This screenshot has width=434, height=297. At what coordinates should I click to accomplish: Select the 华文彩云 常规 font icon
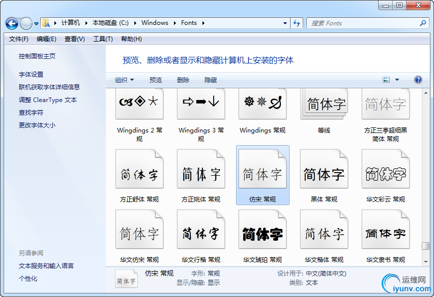(x=386, y=169)
